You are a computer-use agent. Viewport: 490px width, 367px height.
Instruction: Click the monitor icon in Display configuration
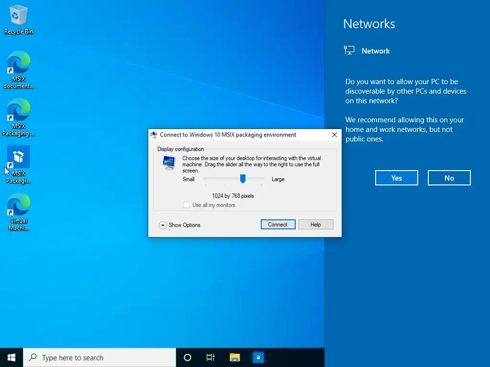tap(169, 163)
